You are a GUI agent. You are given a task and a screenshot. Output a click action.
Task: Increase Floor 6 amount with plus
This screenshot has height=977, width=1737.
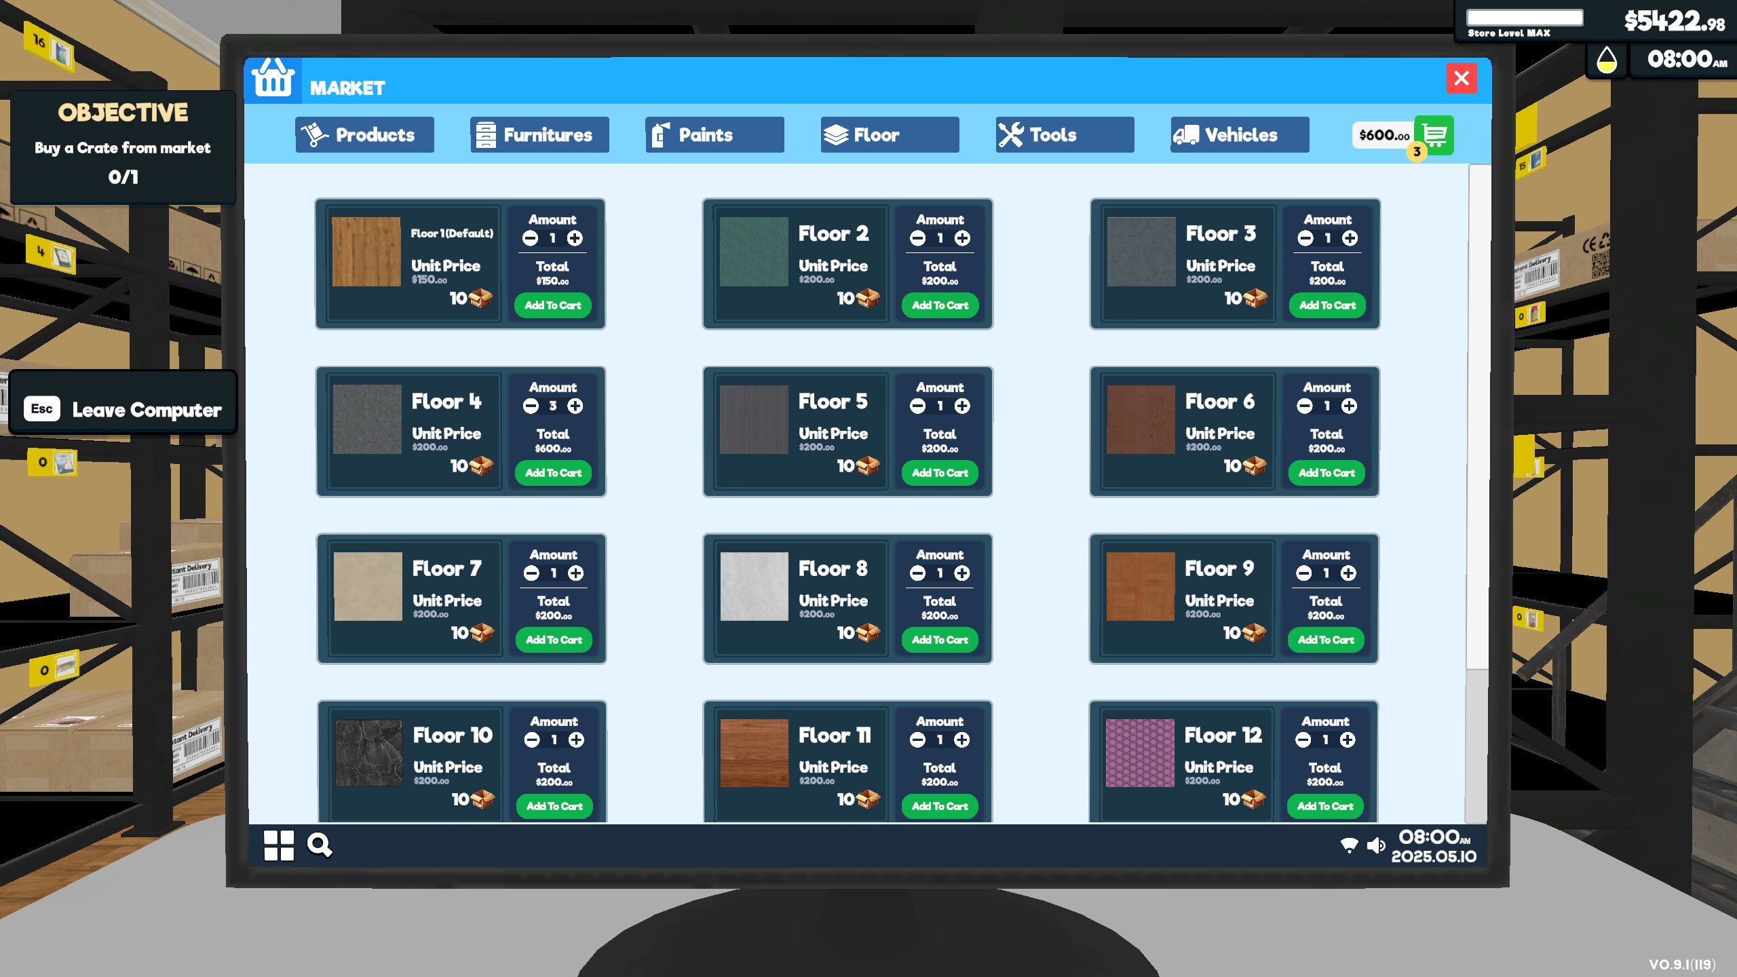(x=1350, y=406)
